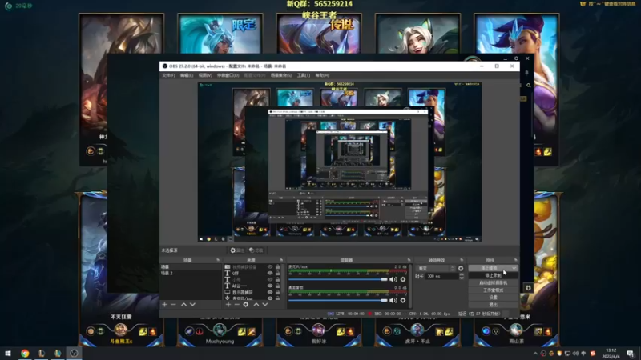Screen dimensions: 641x360
Task: Mute the 麦克风/Aux mixer channel
Action: [393, 279]
